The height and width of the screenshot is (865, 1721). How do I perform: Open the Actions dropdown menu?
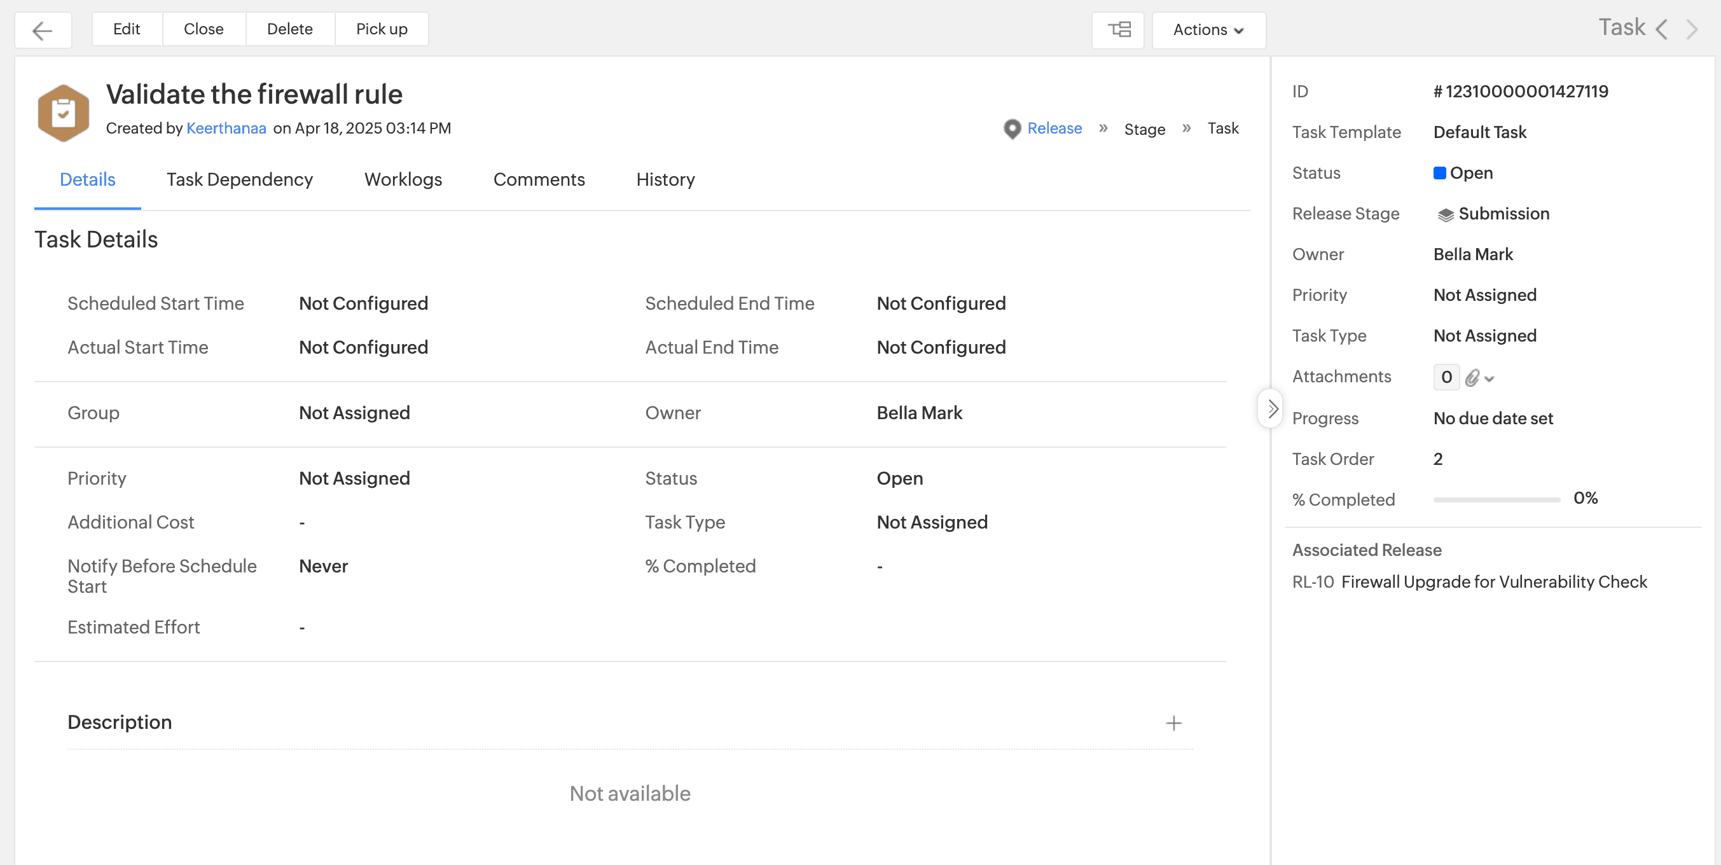(1208, 30)
